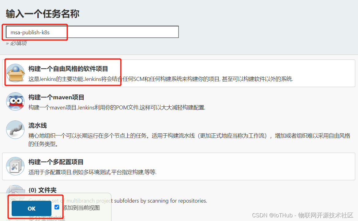
Task: Choose 流水线 project type title
Action: point(38,125)
